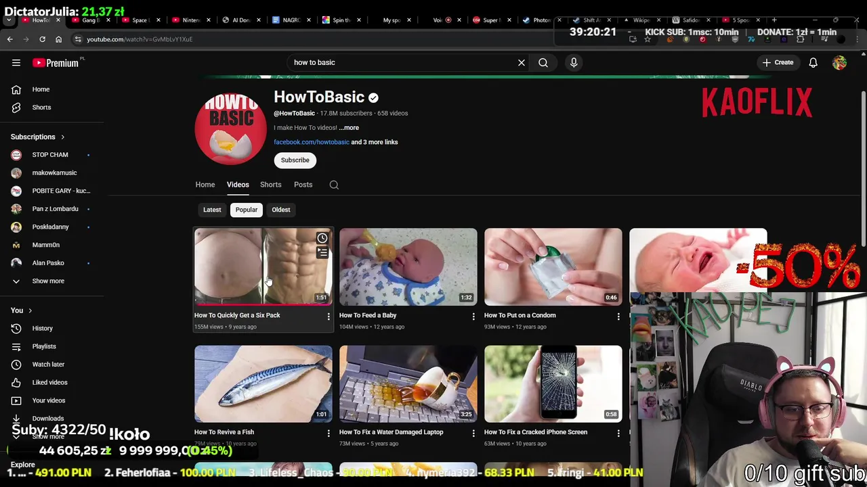Open the Poskładanny subscription

(51, 227)
